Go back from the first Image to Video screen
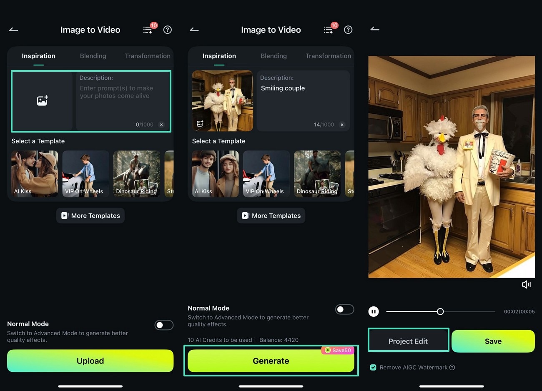Screen dimensions: 542x391 (13, 30)
